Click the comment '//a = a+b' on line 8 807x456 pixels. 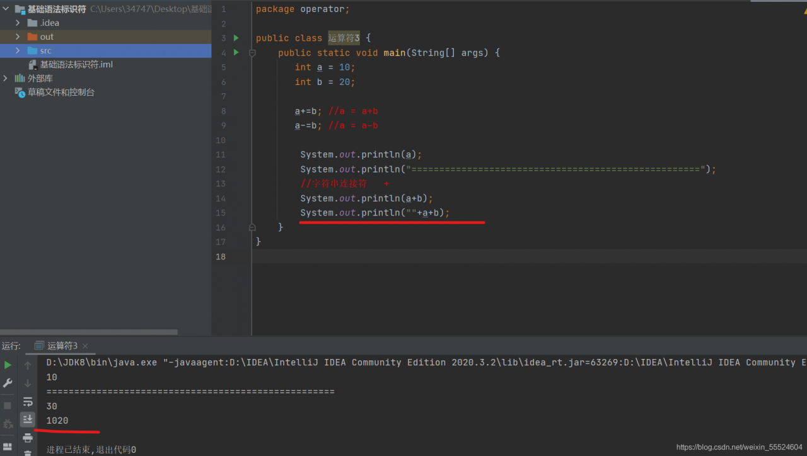[353, 111]
